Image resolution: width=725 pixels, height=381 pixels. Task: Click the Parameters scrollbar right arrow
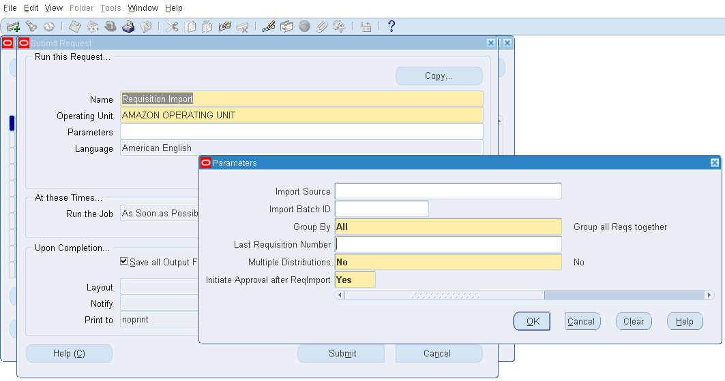pos(709,295)
